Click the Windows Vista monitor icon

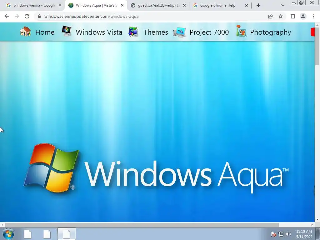tap(67, 31)
